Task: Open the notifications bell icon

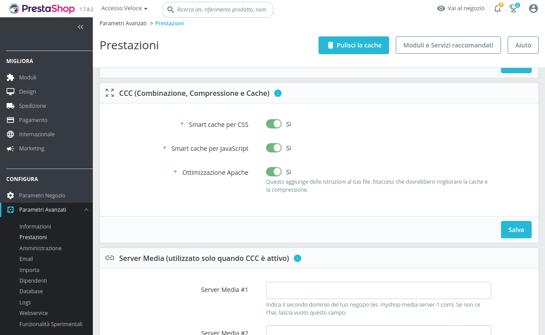Action: 497,8
